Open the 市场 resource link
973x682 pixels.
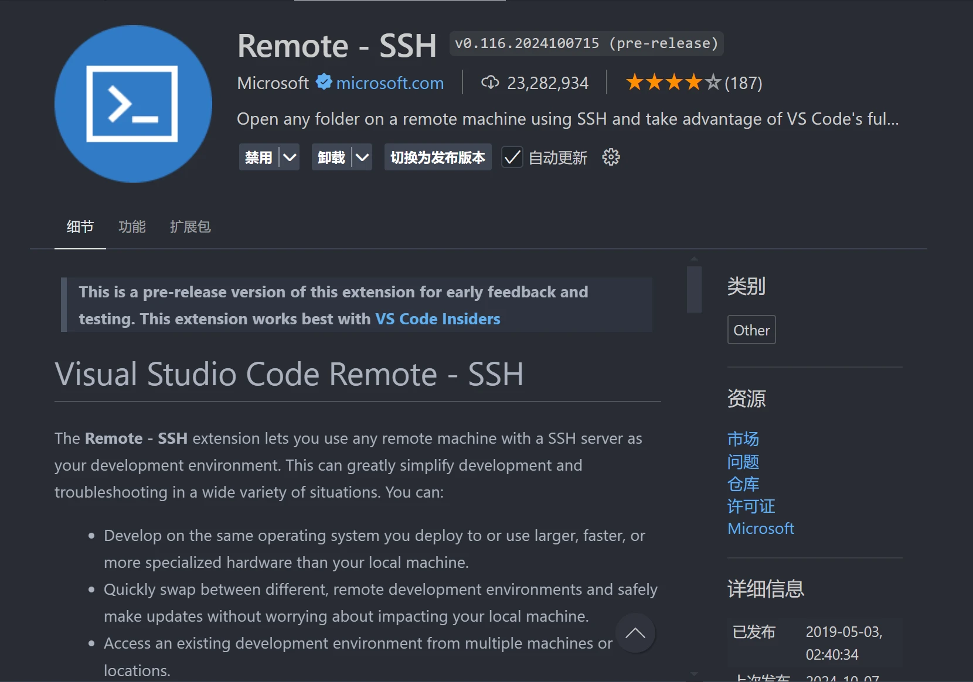point(743,438)
